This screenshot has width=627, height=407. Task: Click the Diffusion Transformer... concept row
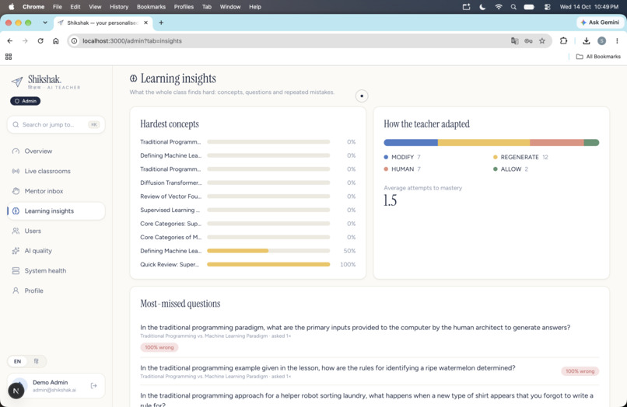(247, 183)
